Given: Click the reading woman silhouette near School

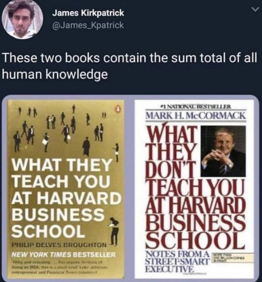Looking at the screenshot, I should point(113,231).
